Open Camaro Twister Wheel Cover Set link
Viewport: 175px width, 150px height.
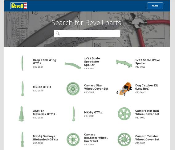point(147,138)
